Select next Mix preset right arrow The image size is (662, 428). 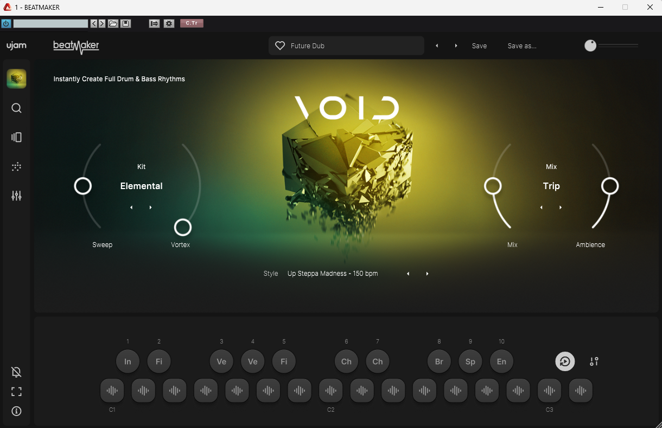(x=561, y=207)
